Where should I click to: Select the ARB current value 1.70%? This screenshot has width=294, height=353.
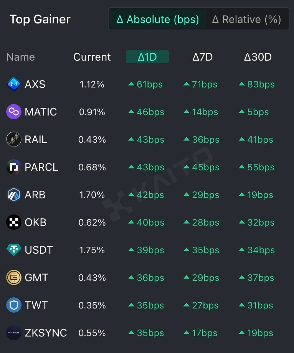[x=92, y=195]
